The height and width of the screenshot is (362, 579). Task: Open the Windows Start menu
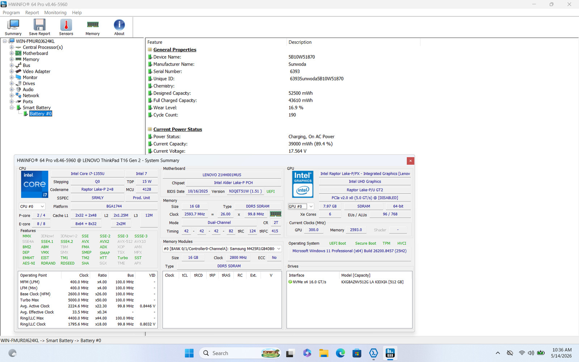click(x=189, y=353)
